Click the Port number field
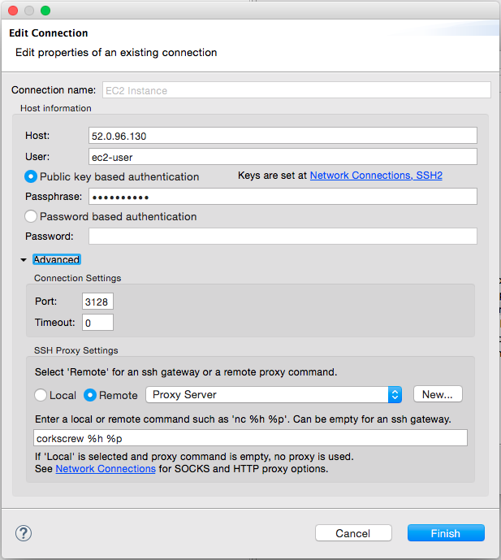The height and width of the screenshot is (560, 501). 98,302
